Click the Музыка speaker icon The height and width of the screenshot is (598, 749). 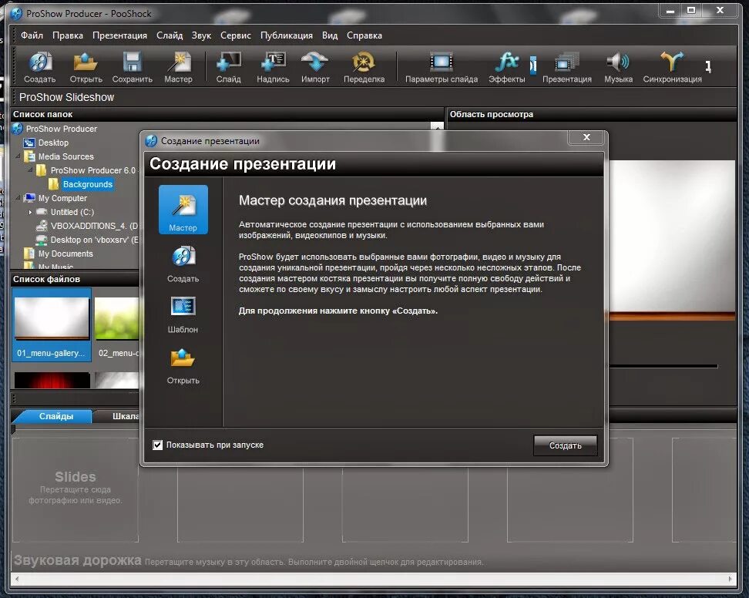click(618, 67)
